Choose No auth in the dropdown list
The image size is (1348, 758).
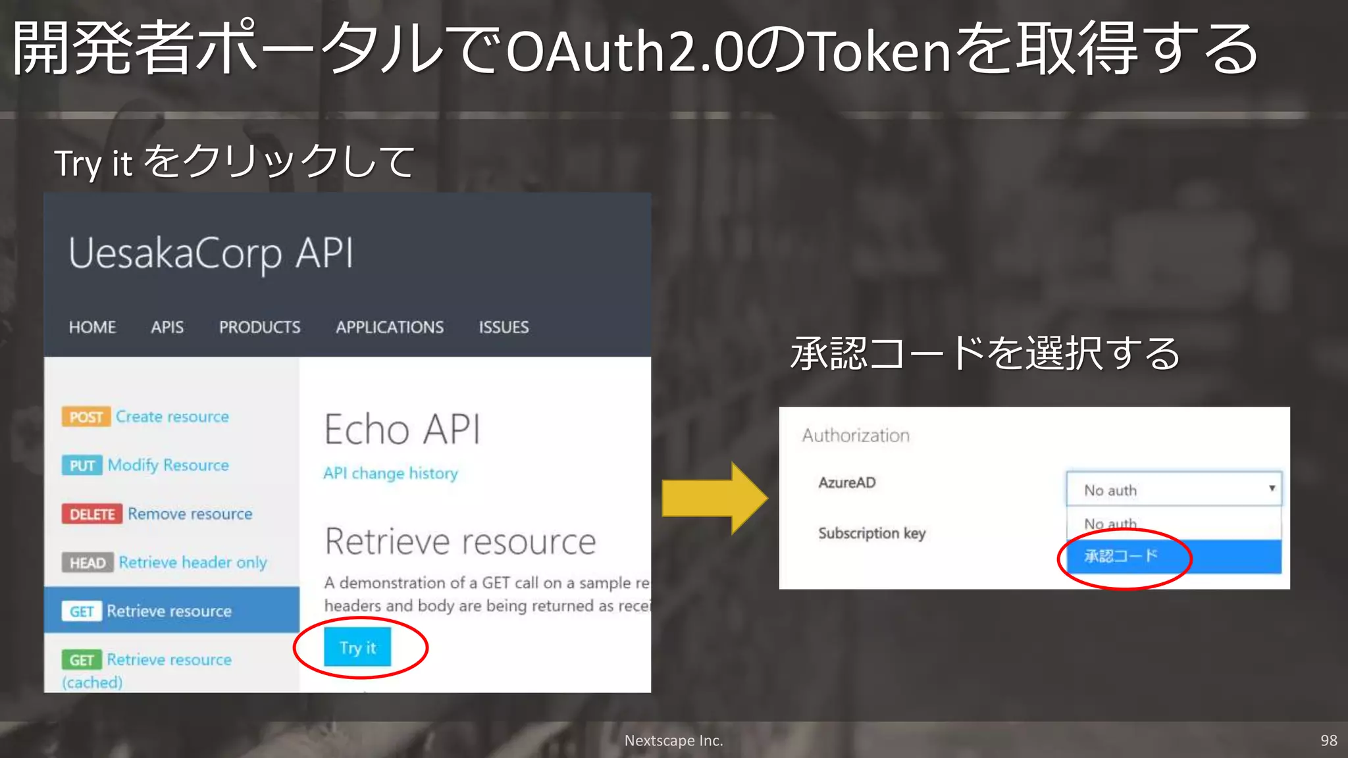1174,524
